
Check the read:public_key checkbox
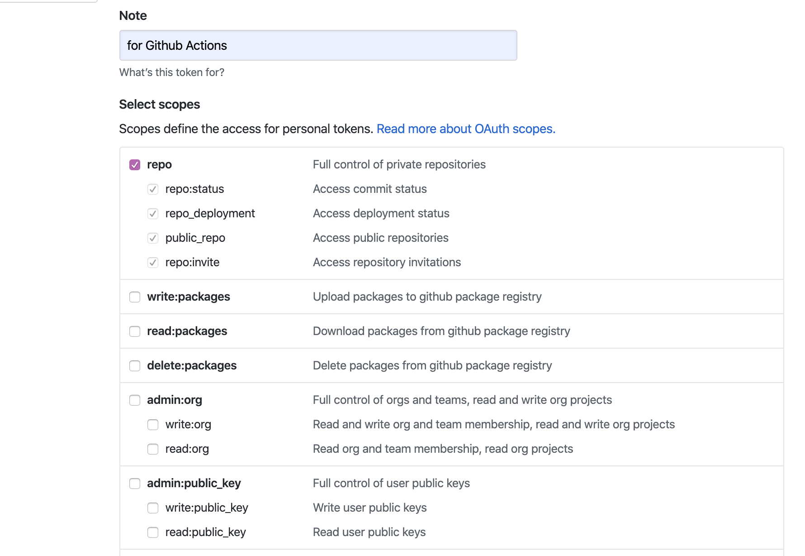pyautogui.click(x=153, y=532)
